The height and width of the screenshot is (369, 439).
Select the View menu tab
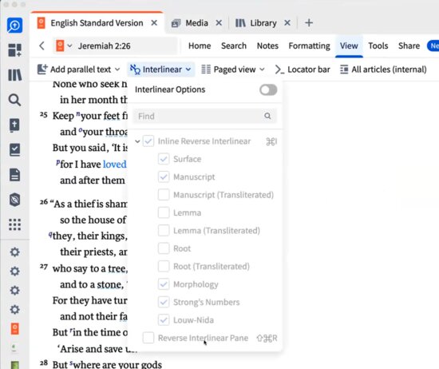[x=349, y=46]
